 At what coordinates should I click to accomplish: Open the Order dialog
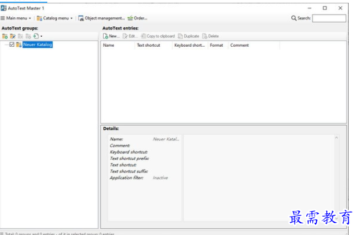138,18
